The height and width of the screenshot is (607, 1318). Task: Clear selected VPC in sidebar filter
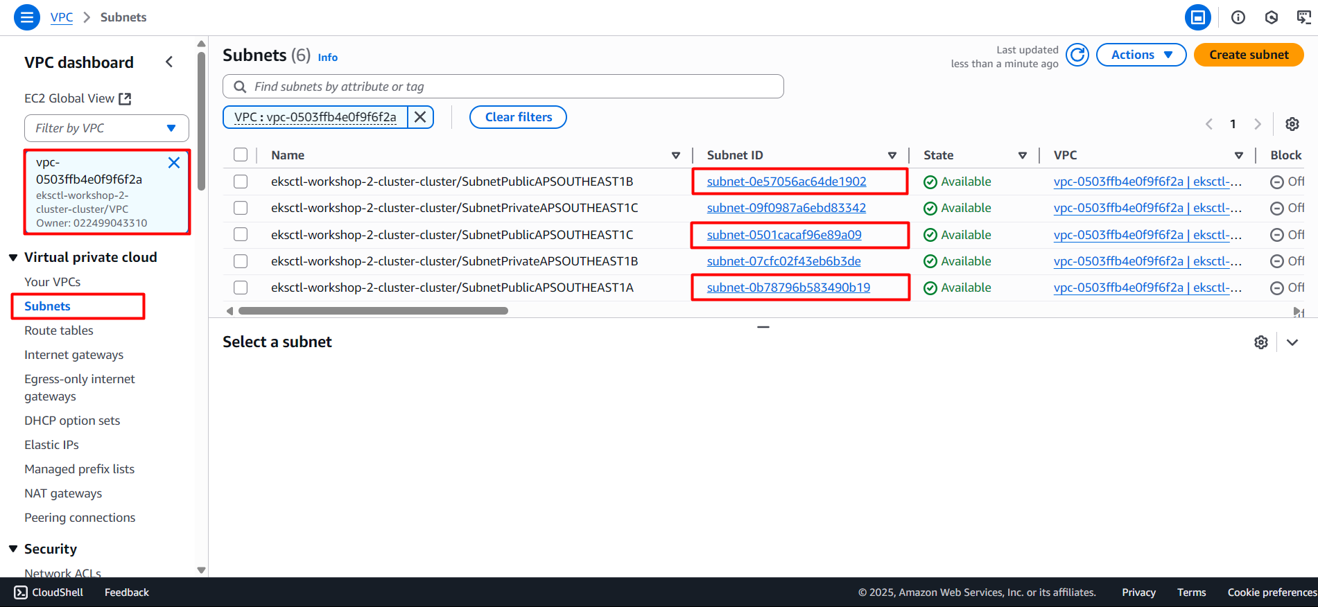click(x=174, y=163)
